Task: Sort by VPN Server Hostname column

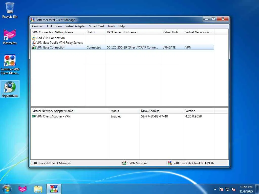Action: (x=133, y=32)
